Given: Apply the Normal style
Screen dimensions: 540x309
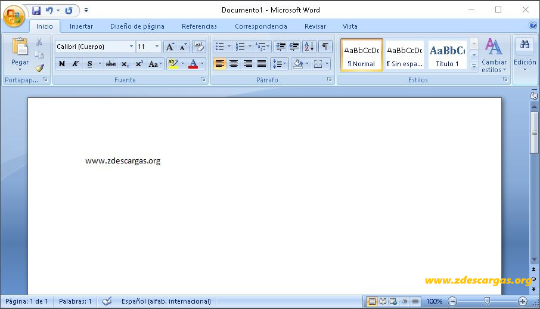Looking at the screenshot, I should [362, 55].
